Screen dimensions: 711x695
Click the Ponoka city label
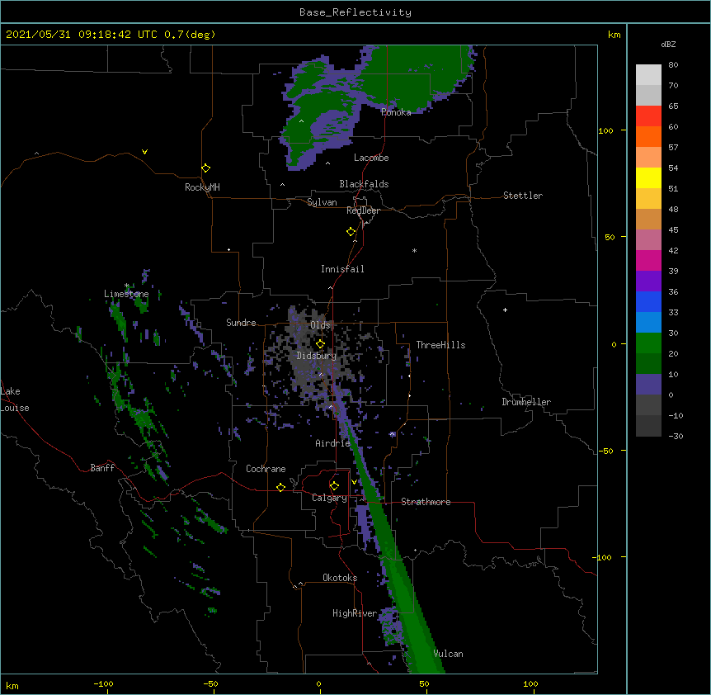pyautogui.click(x=396, y=112)
